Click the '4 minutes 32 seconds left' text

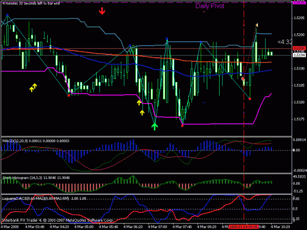coord(31,3)
